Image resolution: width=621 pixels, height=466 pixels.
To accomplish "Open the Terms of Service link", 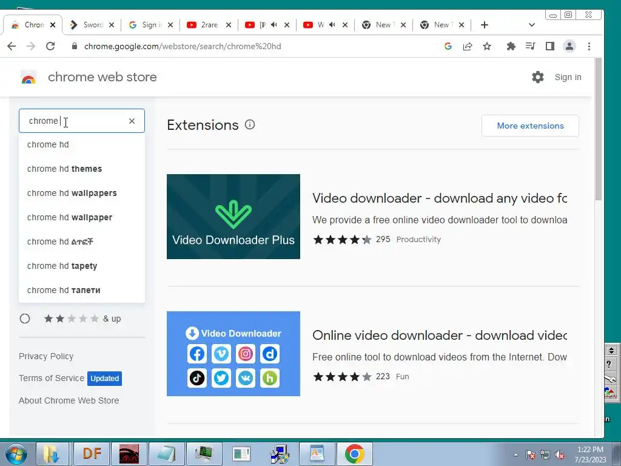I will pyautogui.click(x=52, y=378).
